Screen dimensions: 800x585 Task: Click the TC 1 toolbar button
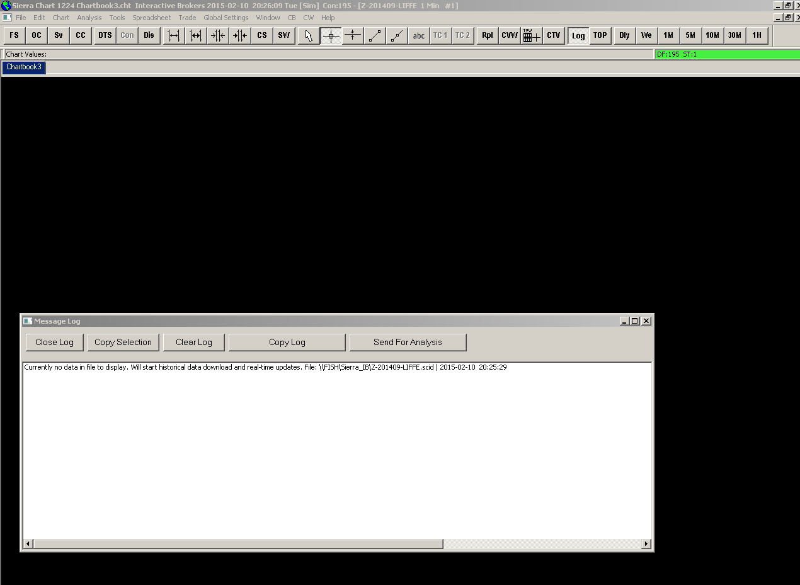tap(440, 35)
